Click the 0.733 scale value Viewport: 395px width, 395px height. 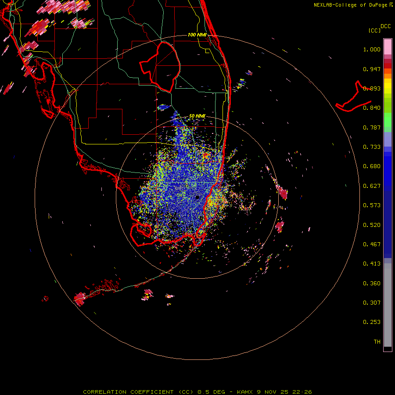372,147
